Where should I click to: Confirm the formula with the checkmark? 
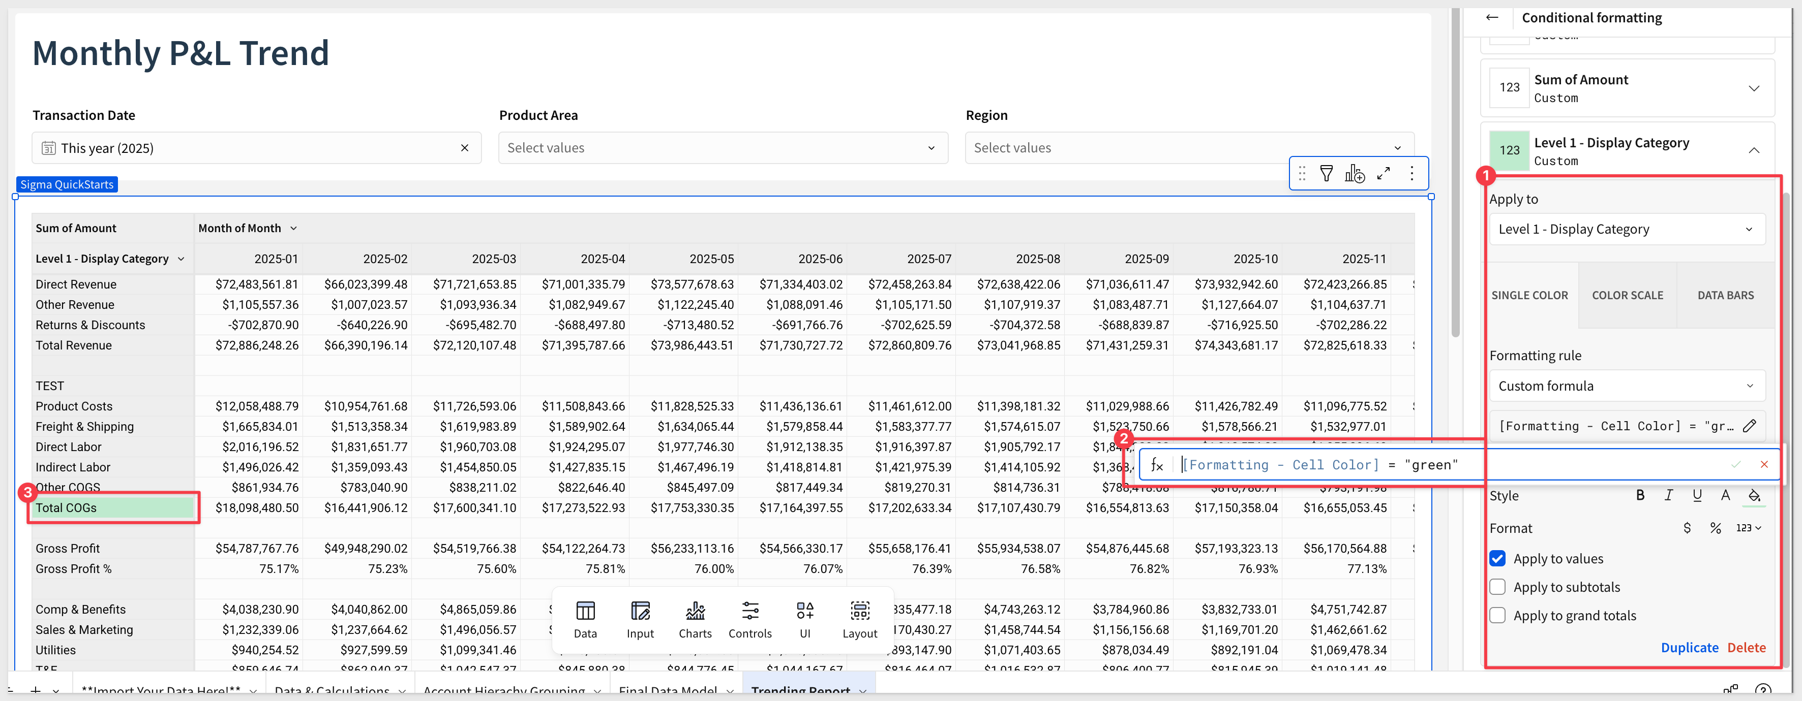point(1736,465)
